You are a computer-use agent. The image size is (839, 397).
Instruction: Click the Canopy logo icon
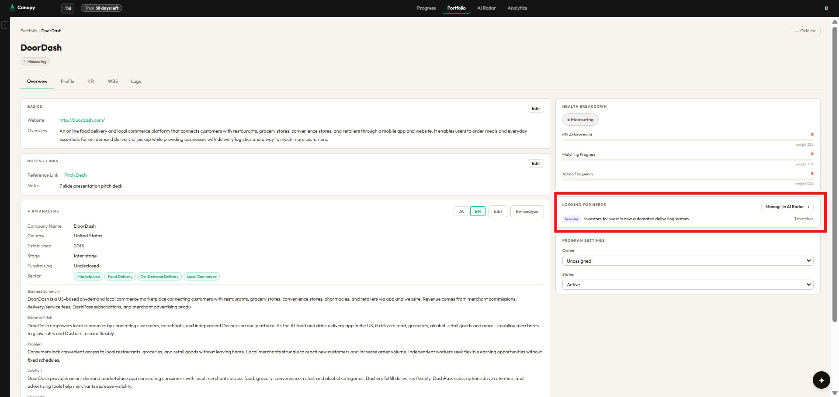coord(12,7)
